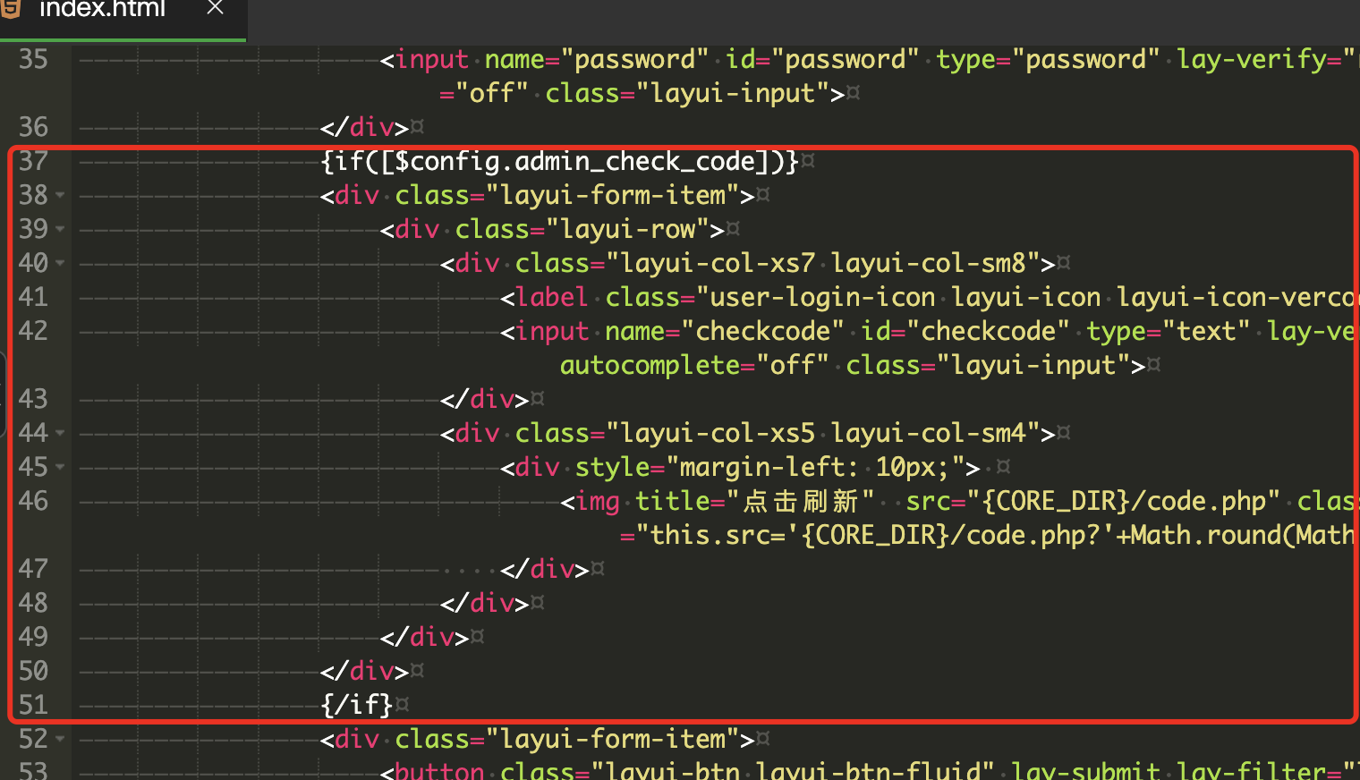
Task: Close the index.html tab
Action: [x=215, y=8]
